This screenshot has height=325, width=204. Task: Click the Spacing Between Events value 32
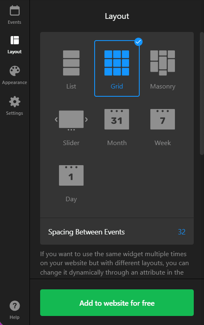pyautogui.click(x=181, y=232)
